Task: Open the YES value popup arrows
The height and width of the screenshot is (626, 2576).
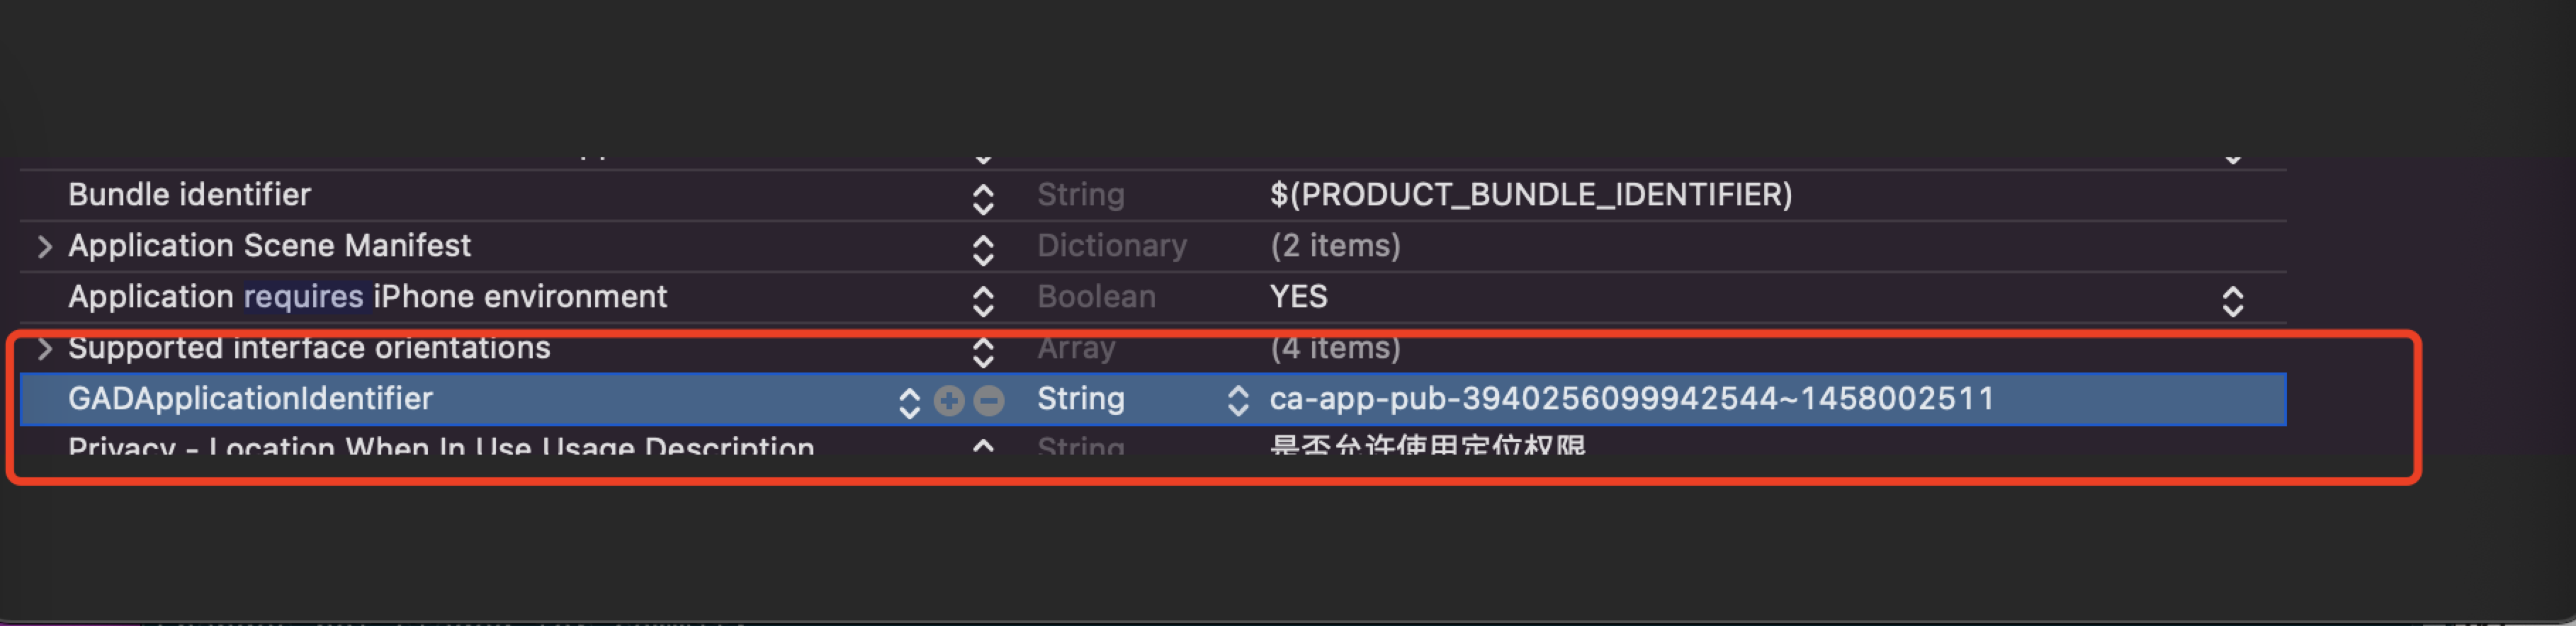Action: (2232, 300)
